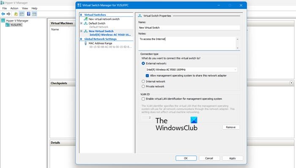Open the Help menu
This screenshot has width=296, height=168.
click(34, 8)
